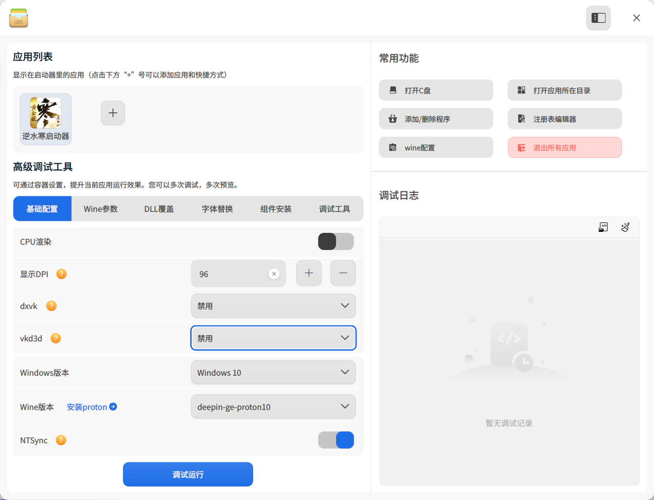Click the arrow icon next to 安装proton
The image size is (654, 500).
pyautogui.click(x=113, y=407)
